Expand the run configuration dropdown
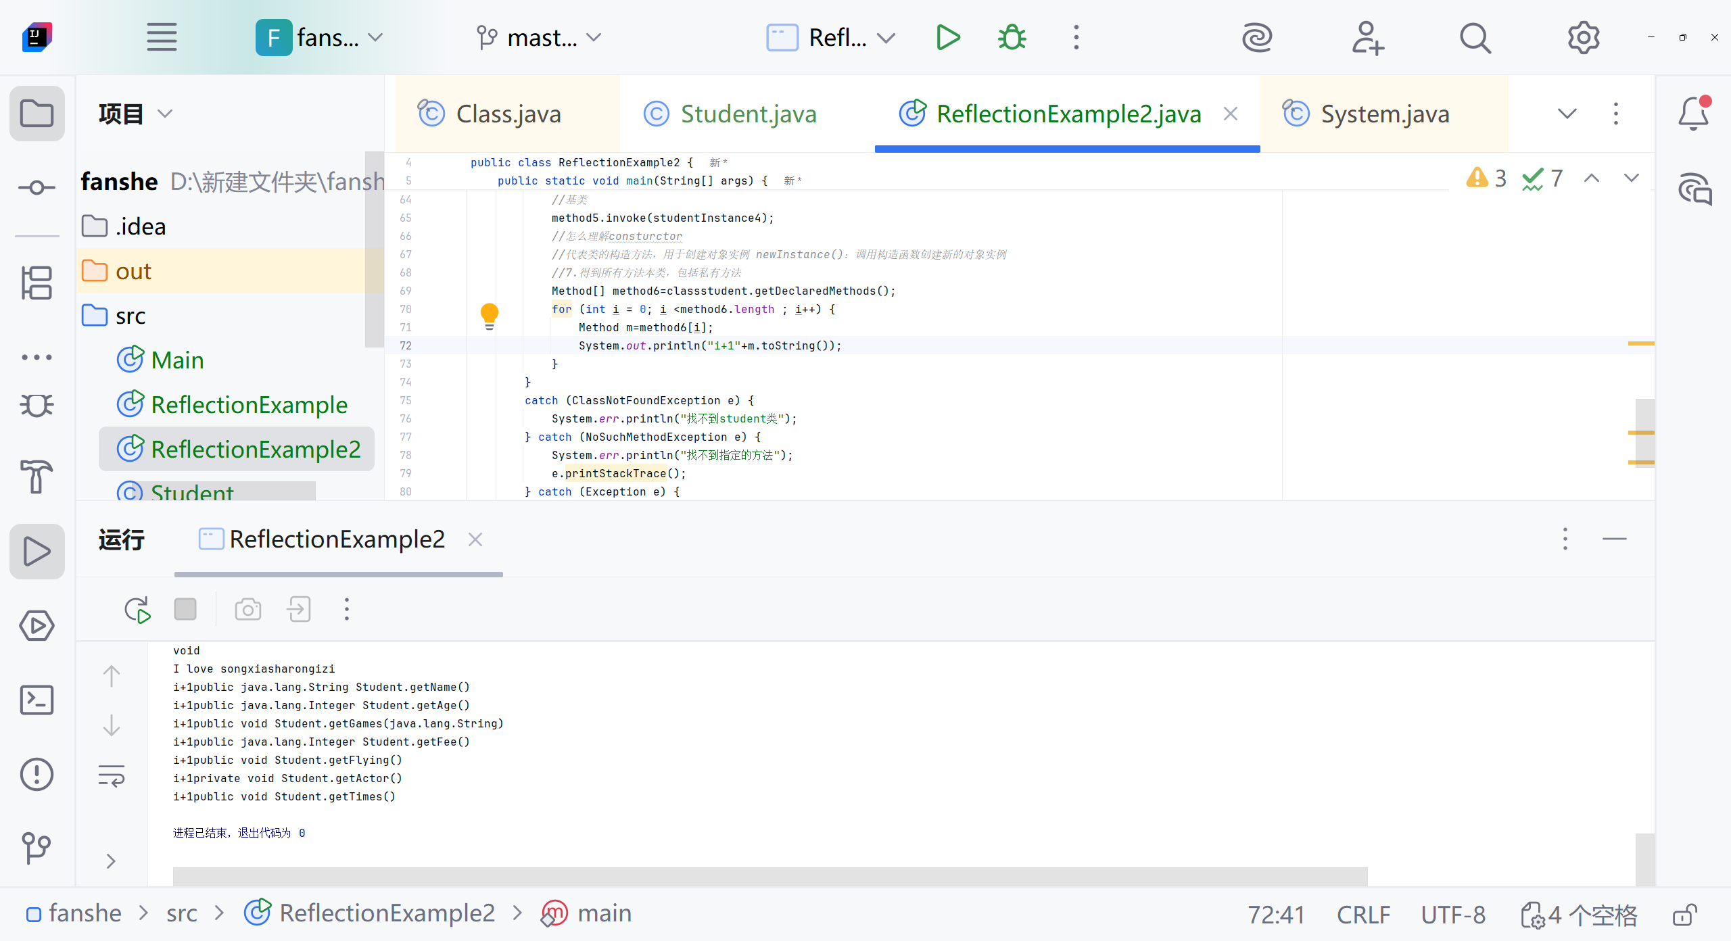Image resolution: width=1731 pixels, height=941 pixels. [x=886, y=38]
